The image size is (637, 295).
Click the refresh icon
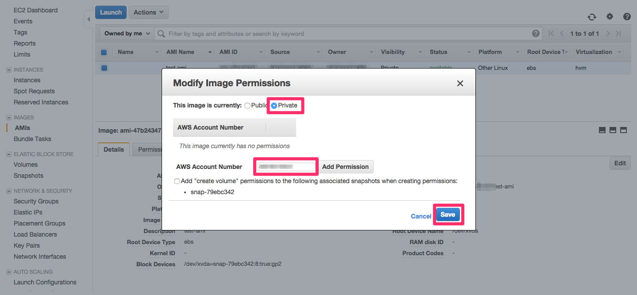pos(592,17)
